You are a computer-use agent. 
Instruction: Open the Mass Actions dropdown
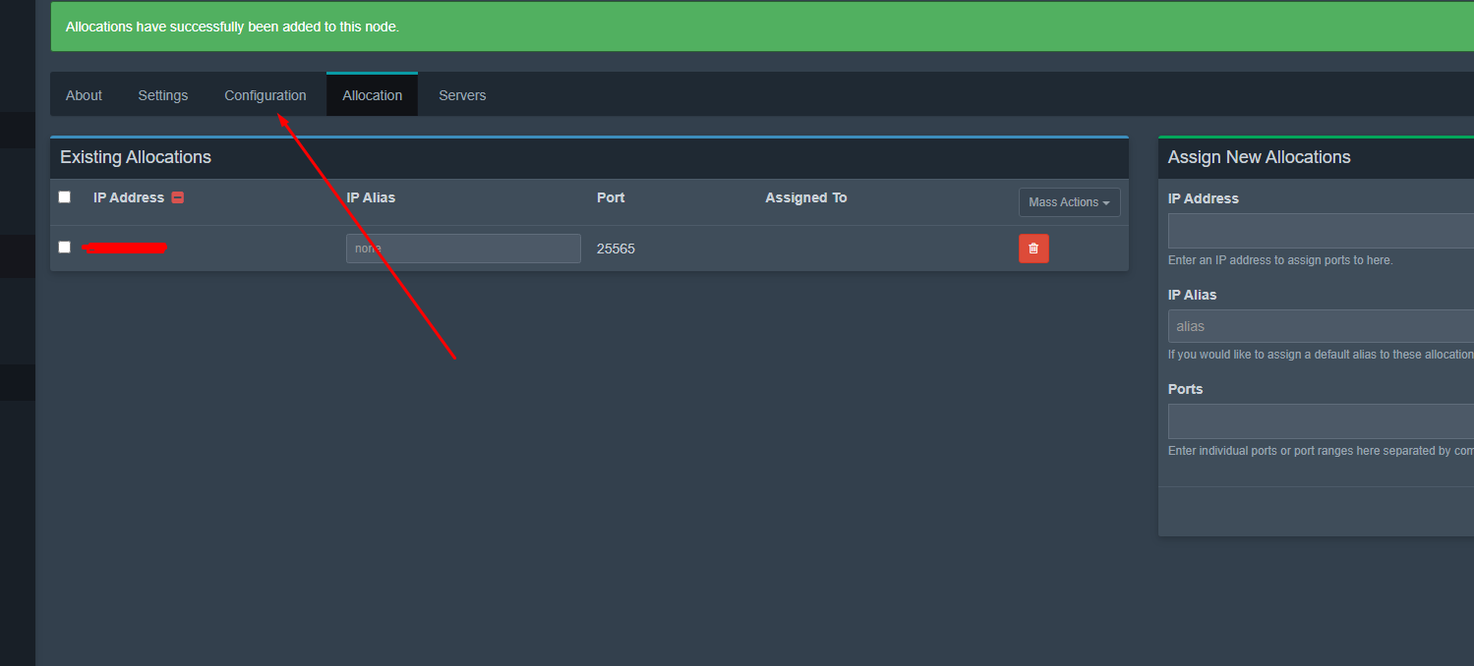[x=1069, y=202]
